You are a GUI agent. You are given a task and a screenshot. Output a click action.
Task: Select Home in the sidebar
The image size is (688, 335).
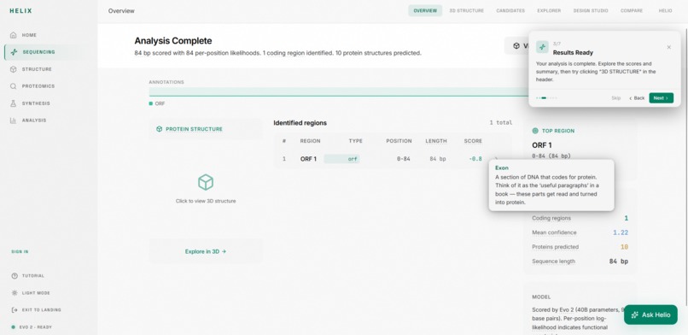point(29,35)
